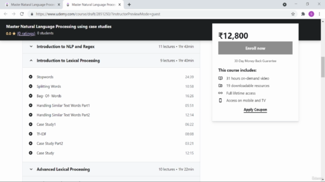Click play icon beside Case Study 12:15

30,153
